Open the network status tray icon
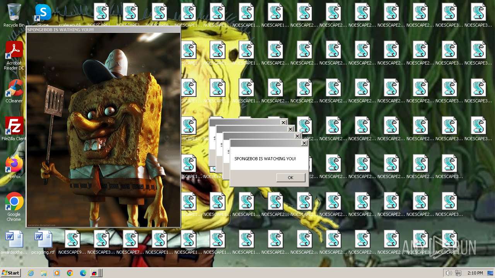495x278 pixels. (x=458, y=273)
